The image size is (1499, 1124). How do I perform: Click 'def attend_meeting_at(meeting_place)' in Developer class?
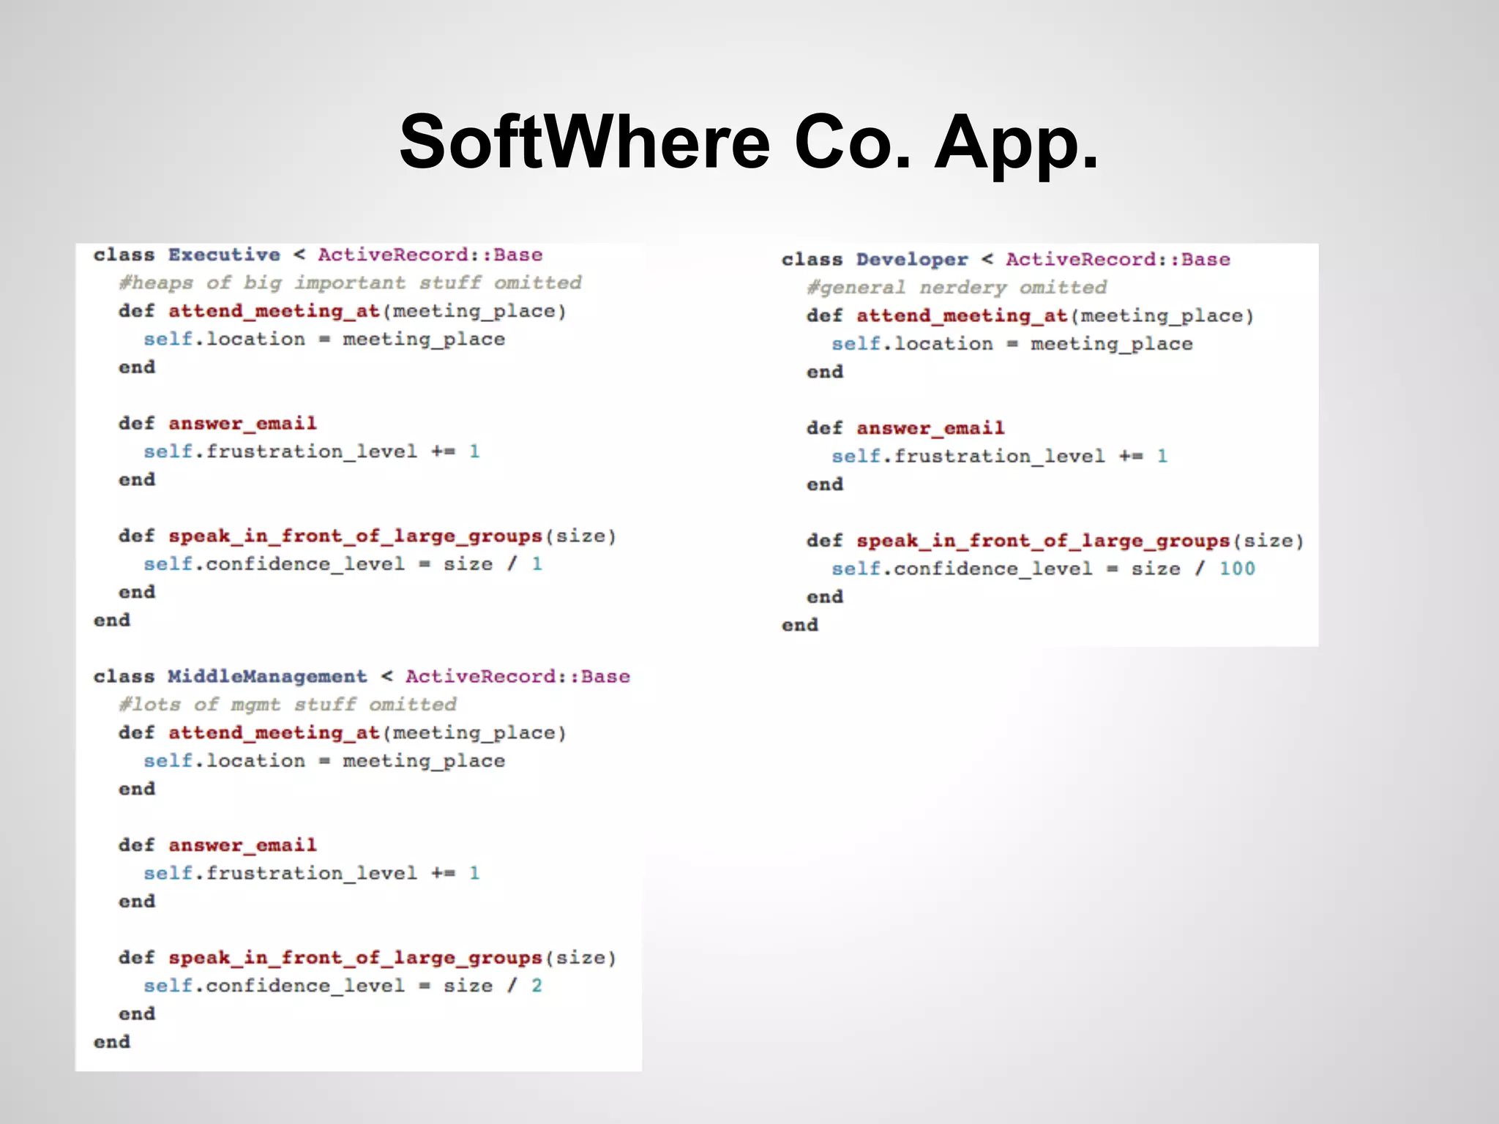1031,316
